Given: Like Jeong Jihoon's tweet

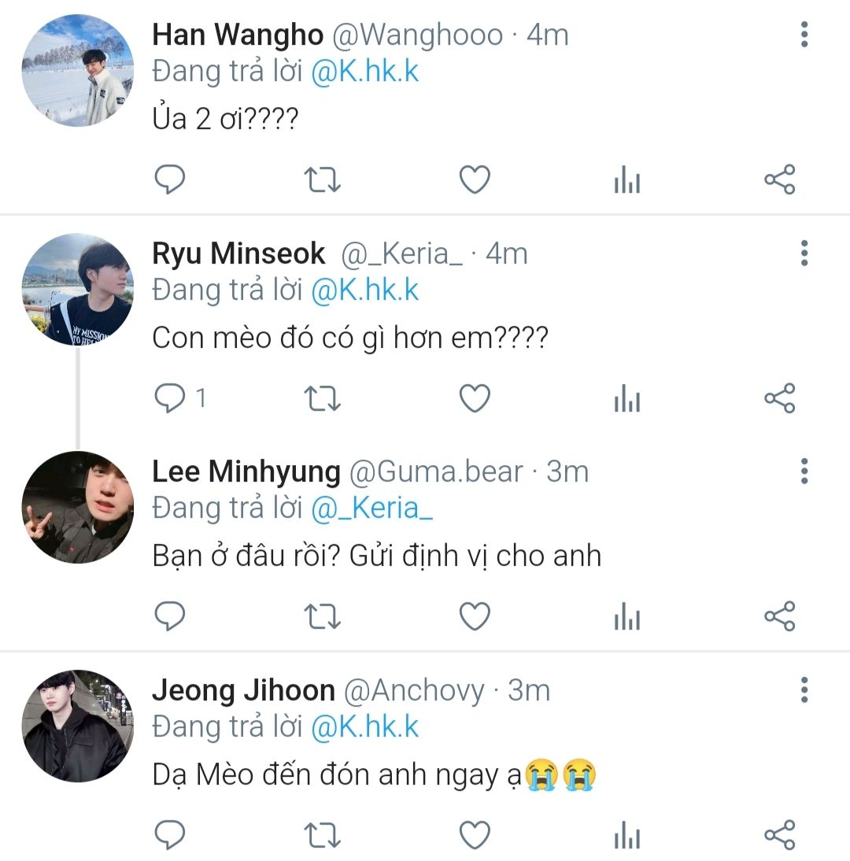Looking at the screenshot, I should point(475,835).
